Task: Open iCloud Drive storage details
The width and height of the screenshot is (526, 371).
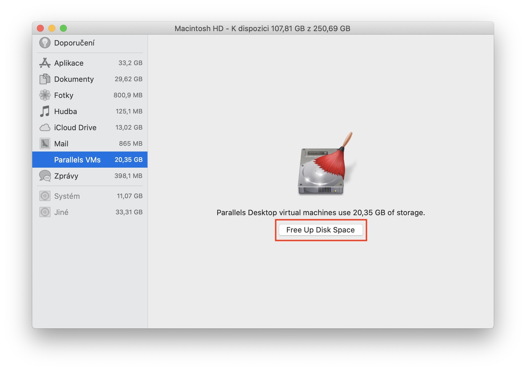Action: pos(90,127)
